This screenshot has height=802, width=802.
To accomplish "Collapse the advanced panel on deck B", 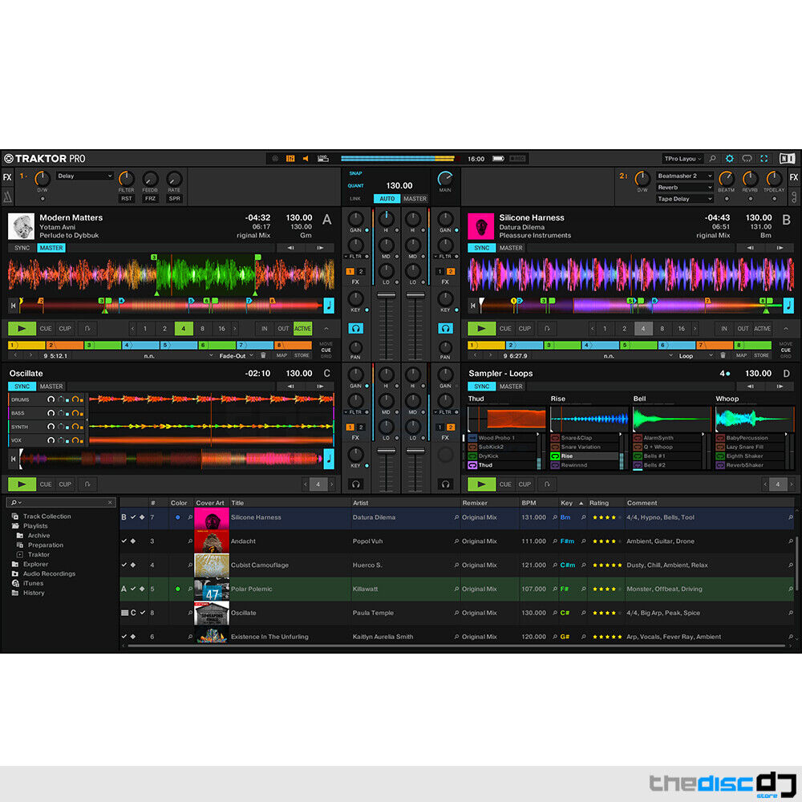I will 786,328.
